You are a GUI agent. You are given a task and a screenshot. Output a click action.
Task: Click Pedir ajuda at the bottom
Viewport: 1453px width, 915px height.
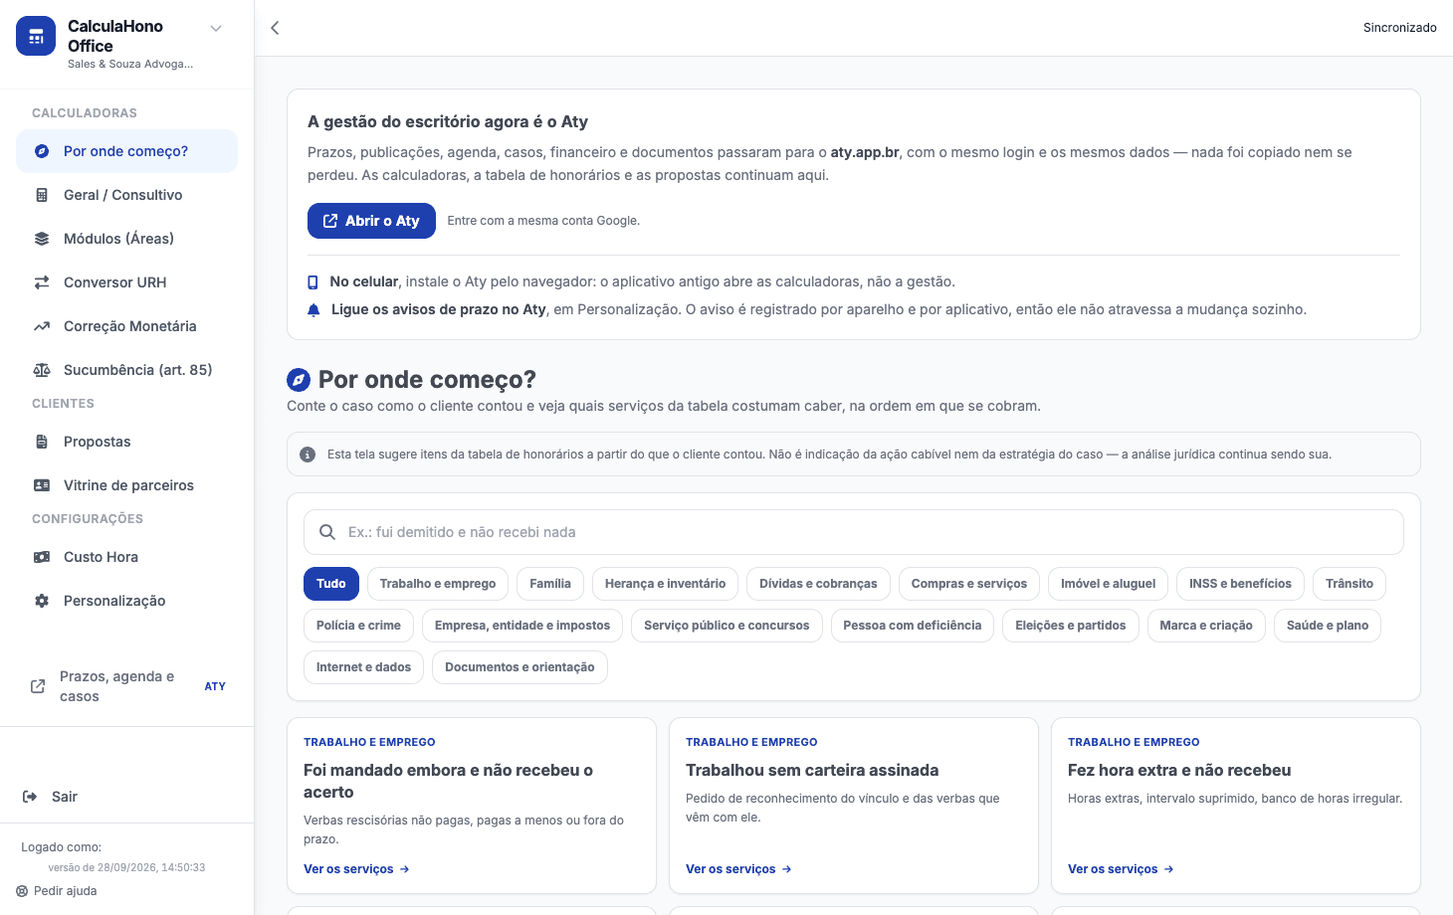(57, 891)
